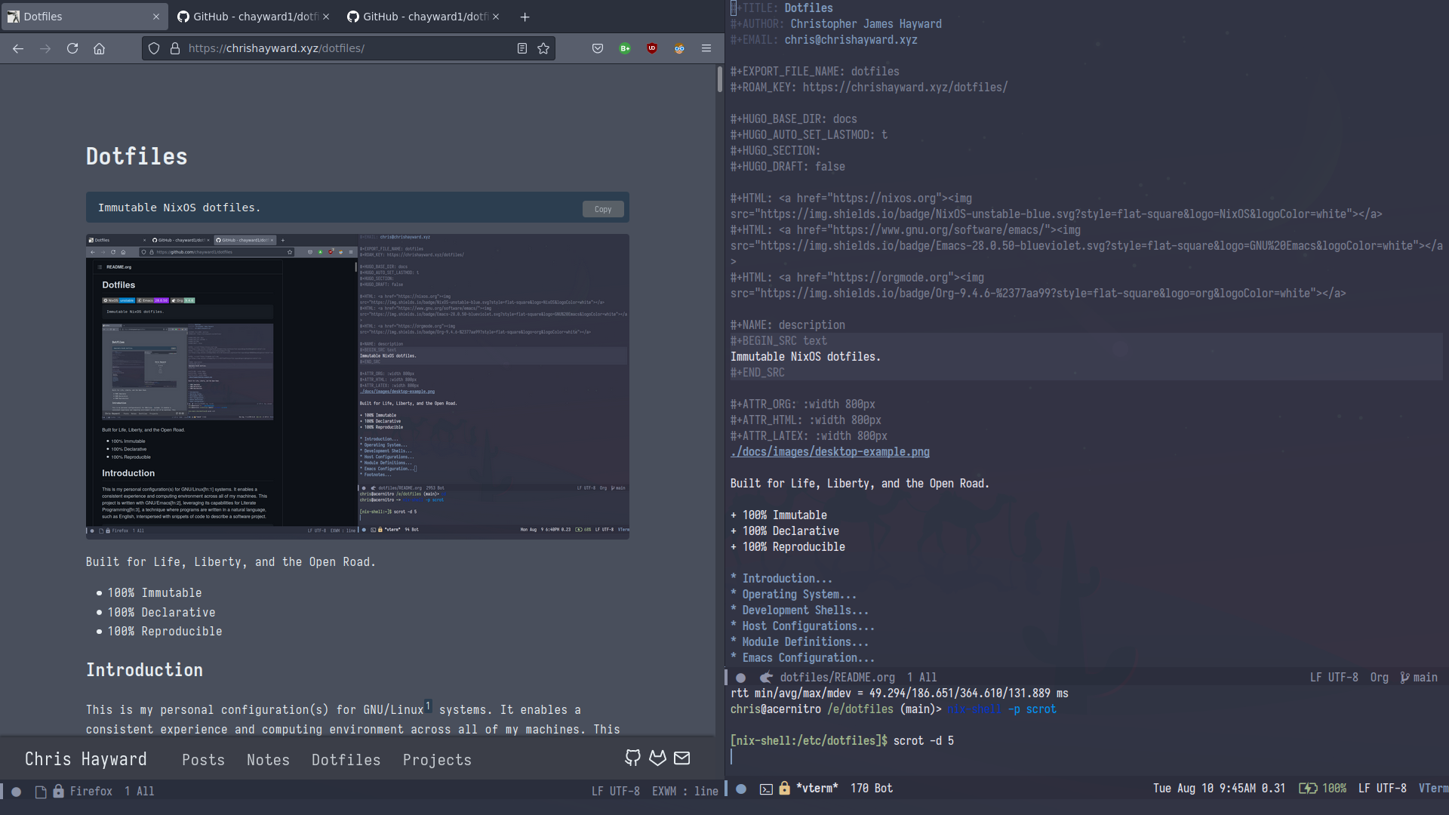Viewport: 1449px width, 815px height.
Task: Click the ./docs/images/desktop-example.png link
Action: pyautogui.click(x=829, y=452)
